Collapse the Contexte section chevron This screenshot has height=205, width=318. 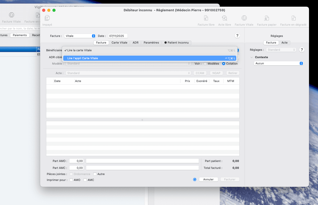click(x=251, y=57)
